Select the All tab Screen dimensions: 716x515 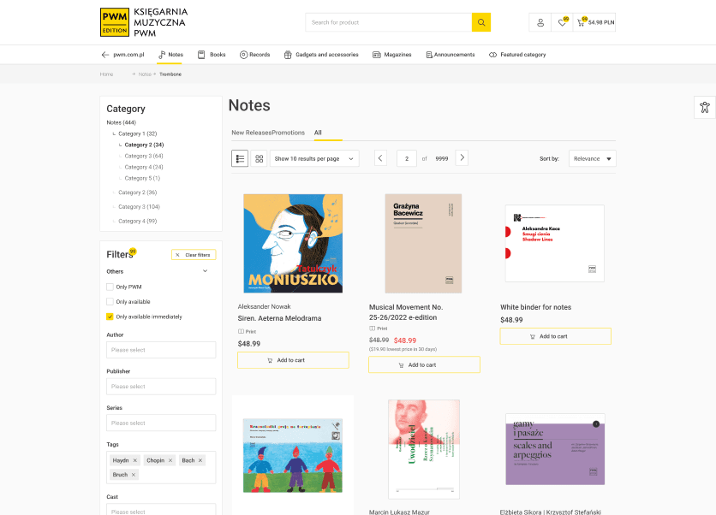(318, 133)
